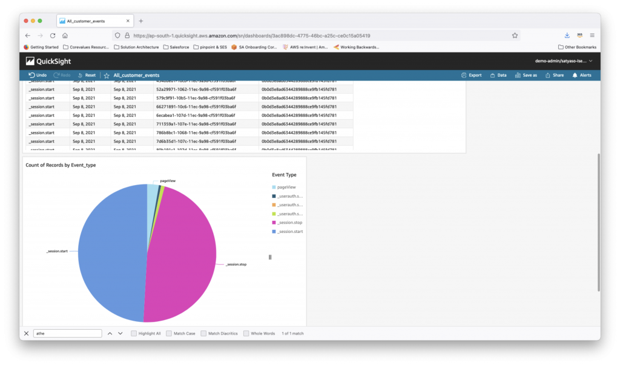620x366 pixels.
Task: Click cell 52a29971-1062-11ec-9a98-cf591f03ba6f
Action: click(x=196, y=90)
